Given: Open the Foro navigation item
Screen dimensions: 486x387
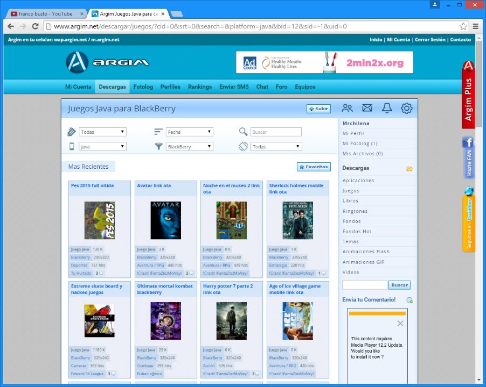Looking at the screenshot, I should tap(281, 87).
